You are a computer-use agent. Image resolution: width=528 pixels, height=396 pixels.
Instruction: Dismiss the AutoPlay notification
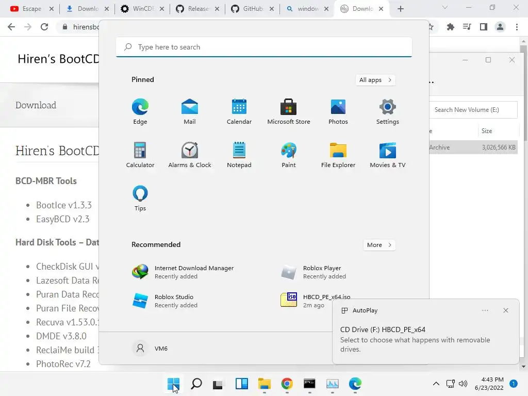[506, 310]
